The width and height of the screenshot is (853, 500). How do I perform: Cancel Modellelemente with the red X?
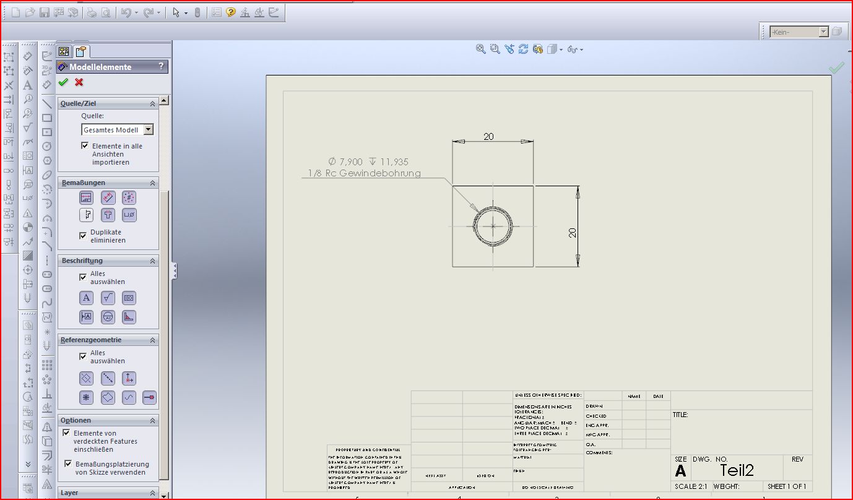79,82
